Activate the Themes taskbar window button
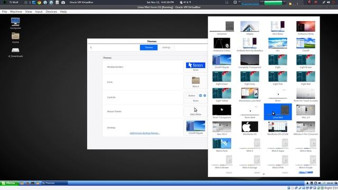 (54, 183)
